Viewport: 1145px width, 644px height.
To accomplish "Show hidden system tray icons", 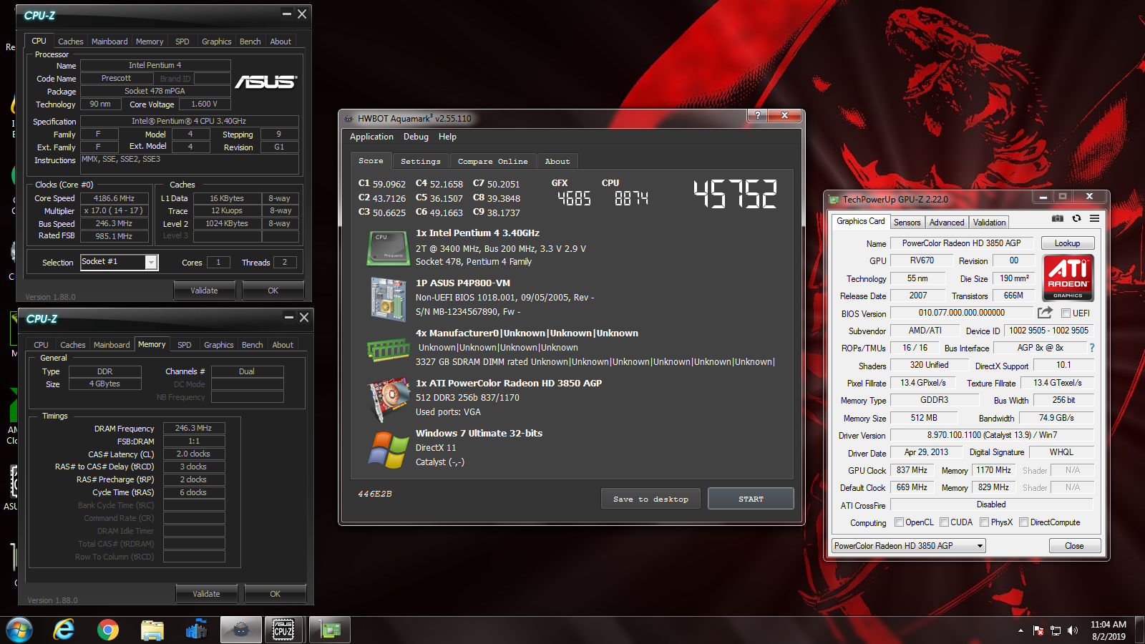I will coord(1020,630).
